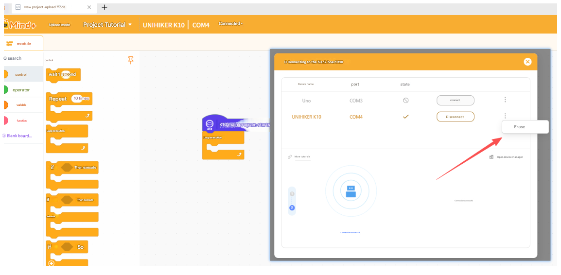The width and height of the screenshot is (561, 275).
Task: Click the 10 times value in Repeat block
Action: (x=81, y=98)
